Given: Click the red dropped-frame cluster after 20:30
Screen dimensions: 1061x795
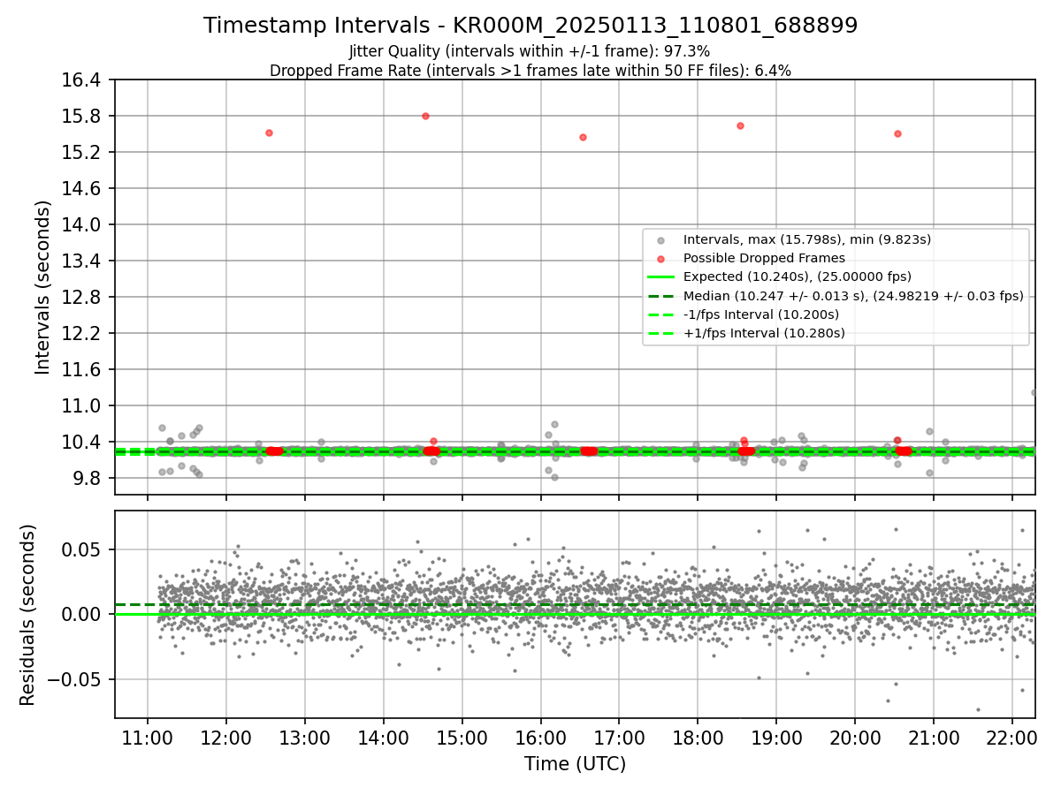Looking at the screenshot, I should tap(904, 451).
